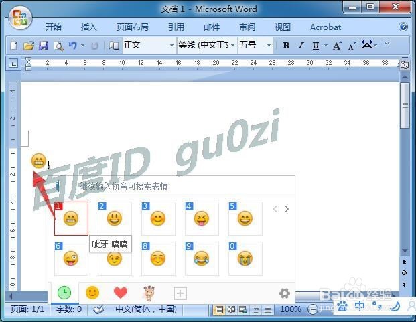Click the 100% zoom level button
The height and width of the screenshot is (322, 416).
point(290,309)
